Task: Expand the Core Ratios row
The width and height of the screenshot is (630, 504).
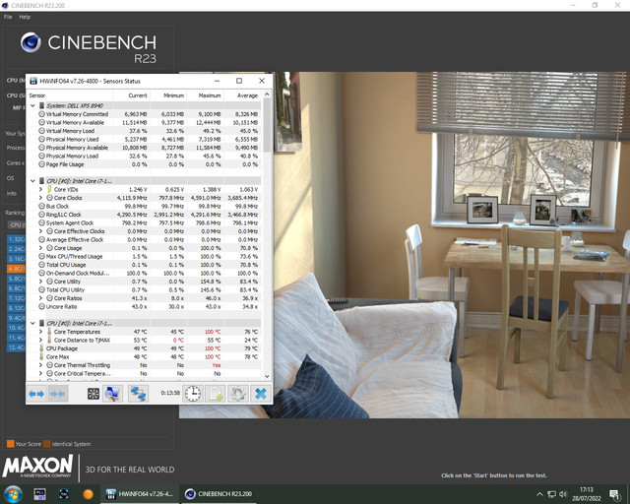Action: (40, 298)
